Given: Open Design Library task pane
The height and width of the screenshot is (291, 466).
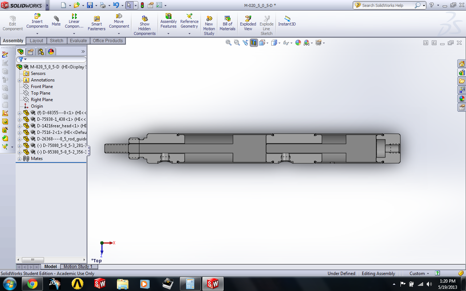Looking at the screenshot, I should click(462, 72).
